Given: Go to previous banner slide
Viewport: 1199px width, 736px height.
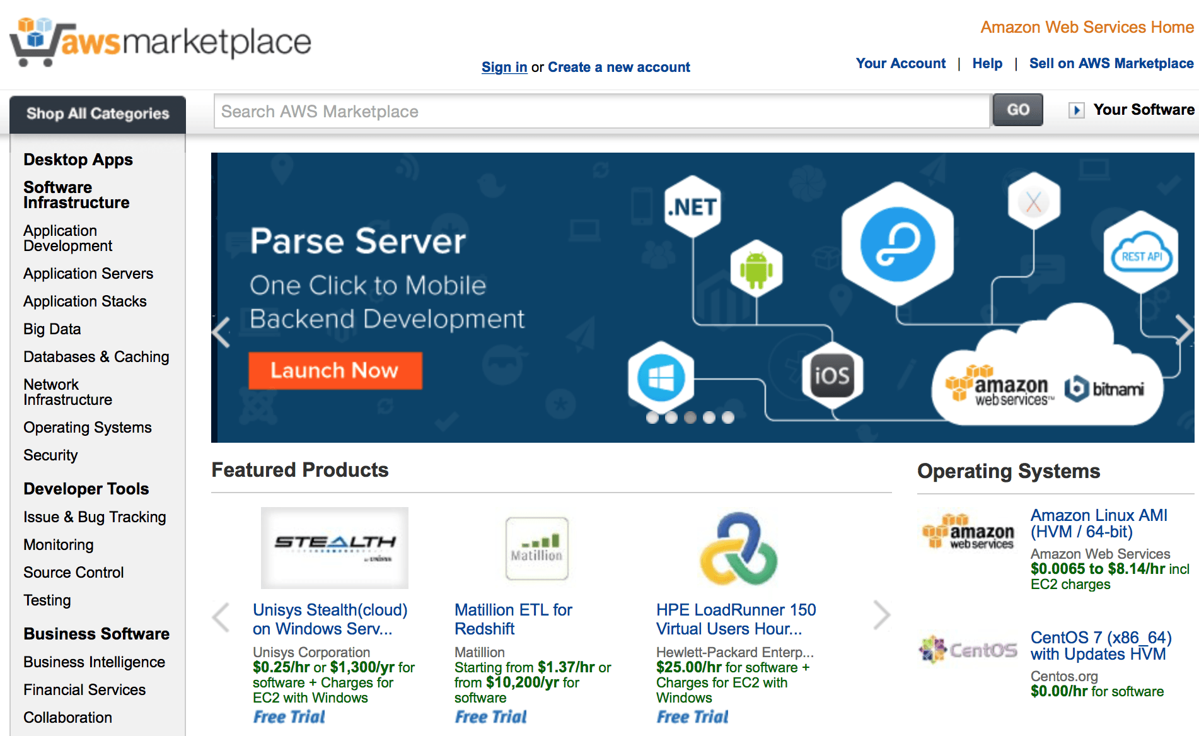Looking at the screenshot, I should [221, 332].
